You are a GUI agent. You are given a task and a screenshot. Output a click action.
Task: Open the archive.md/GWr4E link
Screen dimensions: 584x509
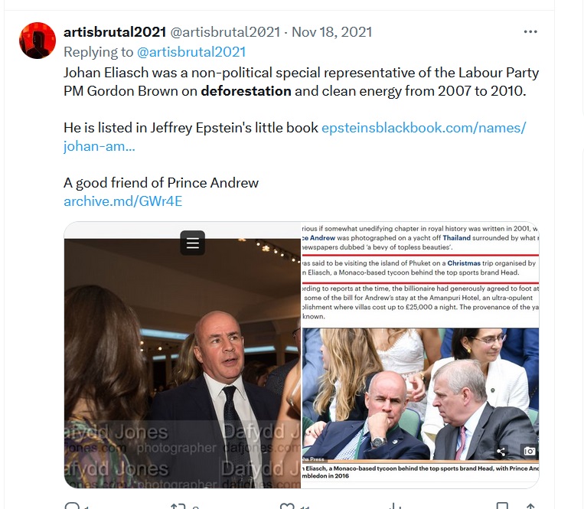click(x=123, y=201)
